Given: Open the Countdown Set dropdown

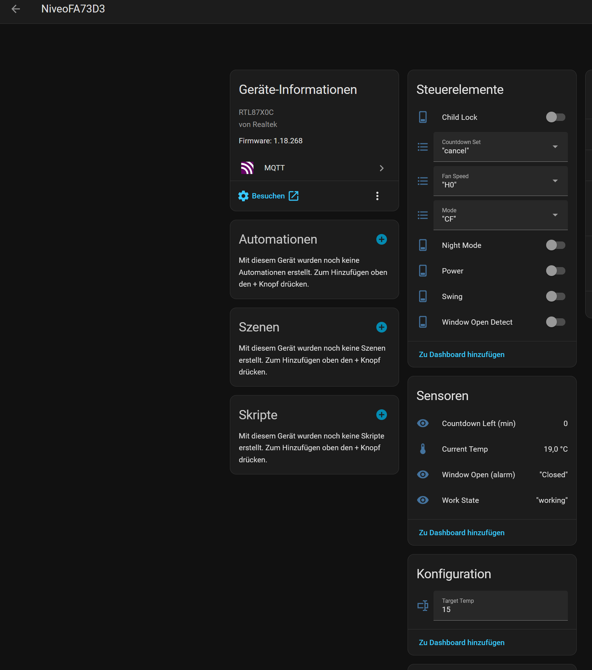Looking at the screenshot, I should click(x=500, y=147).
